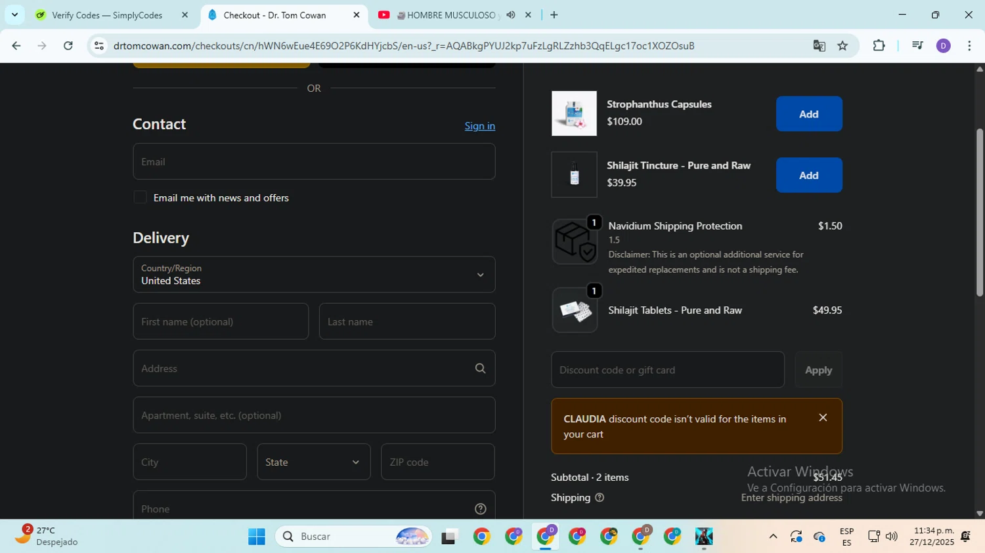Check Email me with news and offers
Viewport: 985px width, 553px height.
tap(140, 197)
